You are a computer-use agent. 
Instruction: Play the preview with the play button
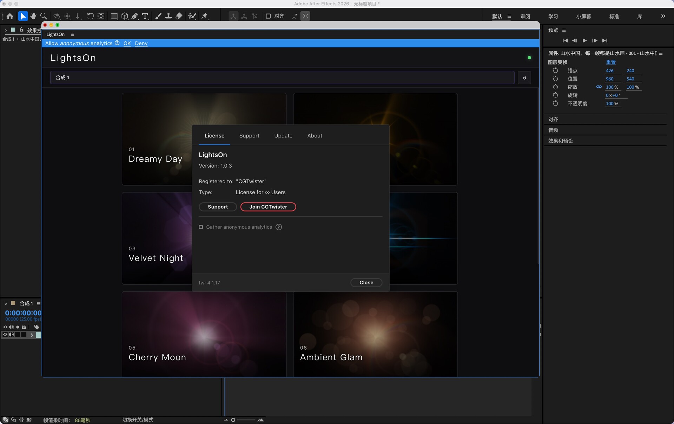(x=584, y=41)
